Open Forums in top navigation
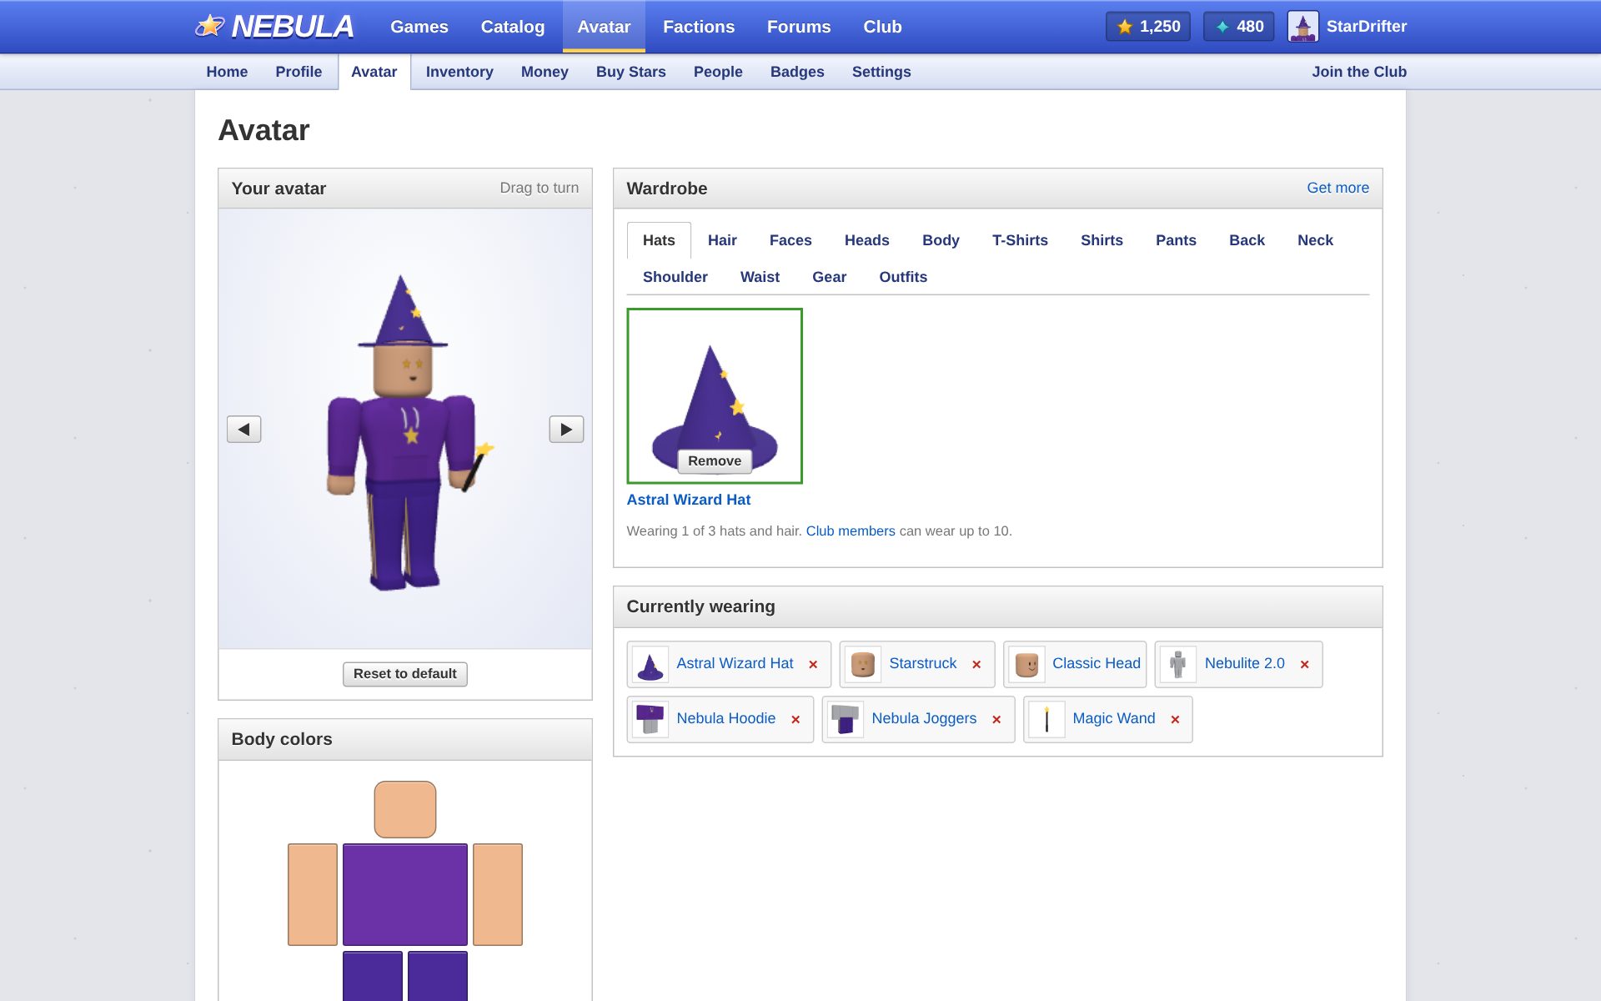The height and width of the screenshot is (1001, 1601). pyautogui.click(x=799, y=27)
